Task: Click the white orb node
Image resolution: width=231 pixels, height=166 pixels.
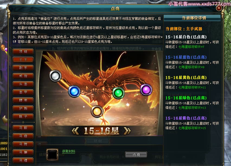Action: point(55,76)
